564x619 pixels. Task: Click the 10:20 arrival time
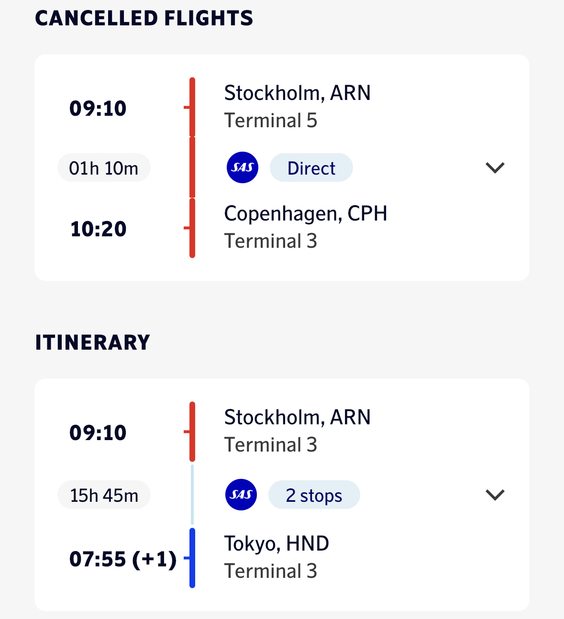[x=98, y=229]
